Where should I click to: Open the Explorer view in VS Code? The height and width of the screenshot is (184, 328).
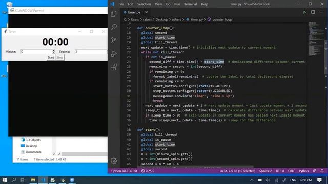pyautogui.click(x=114, y=14)
